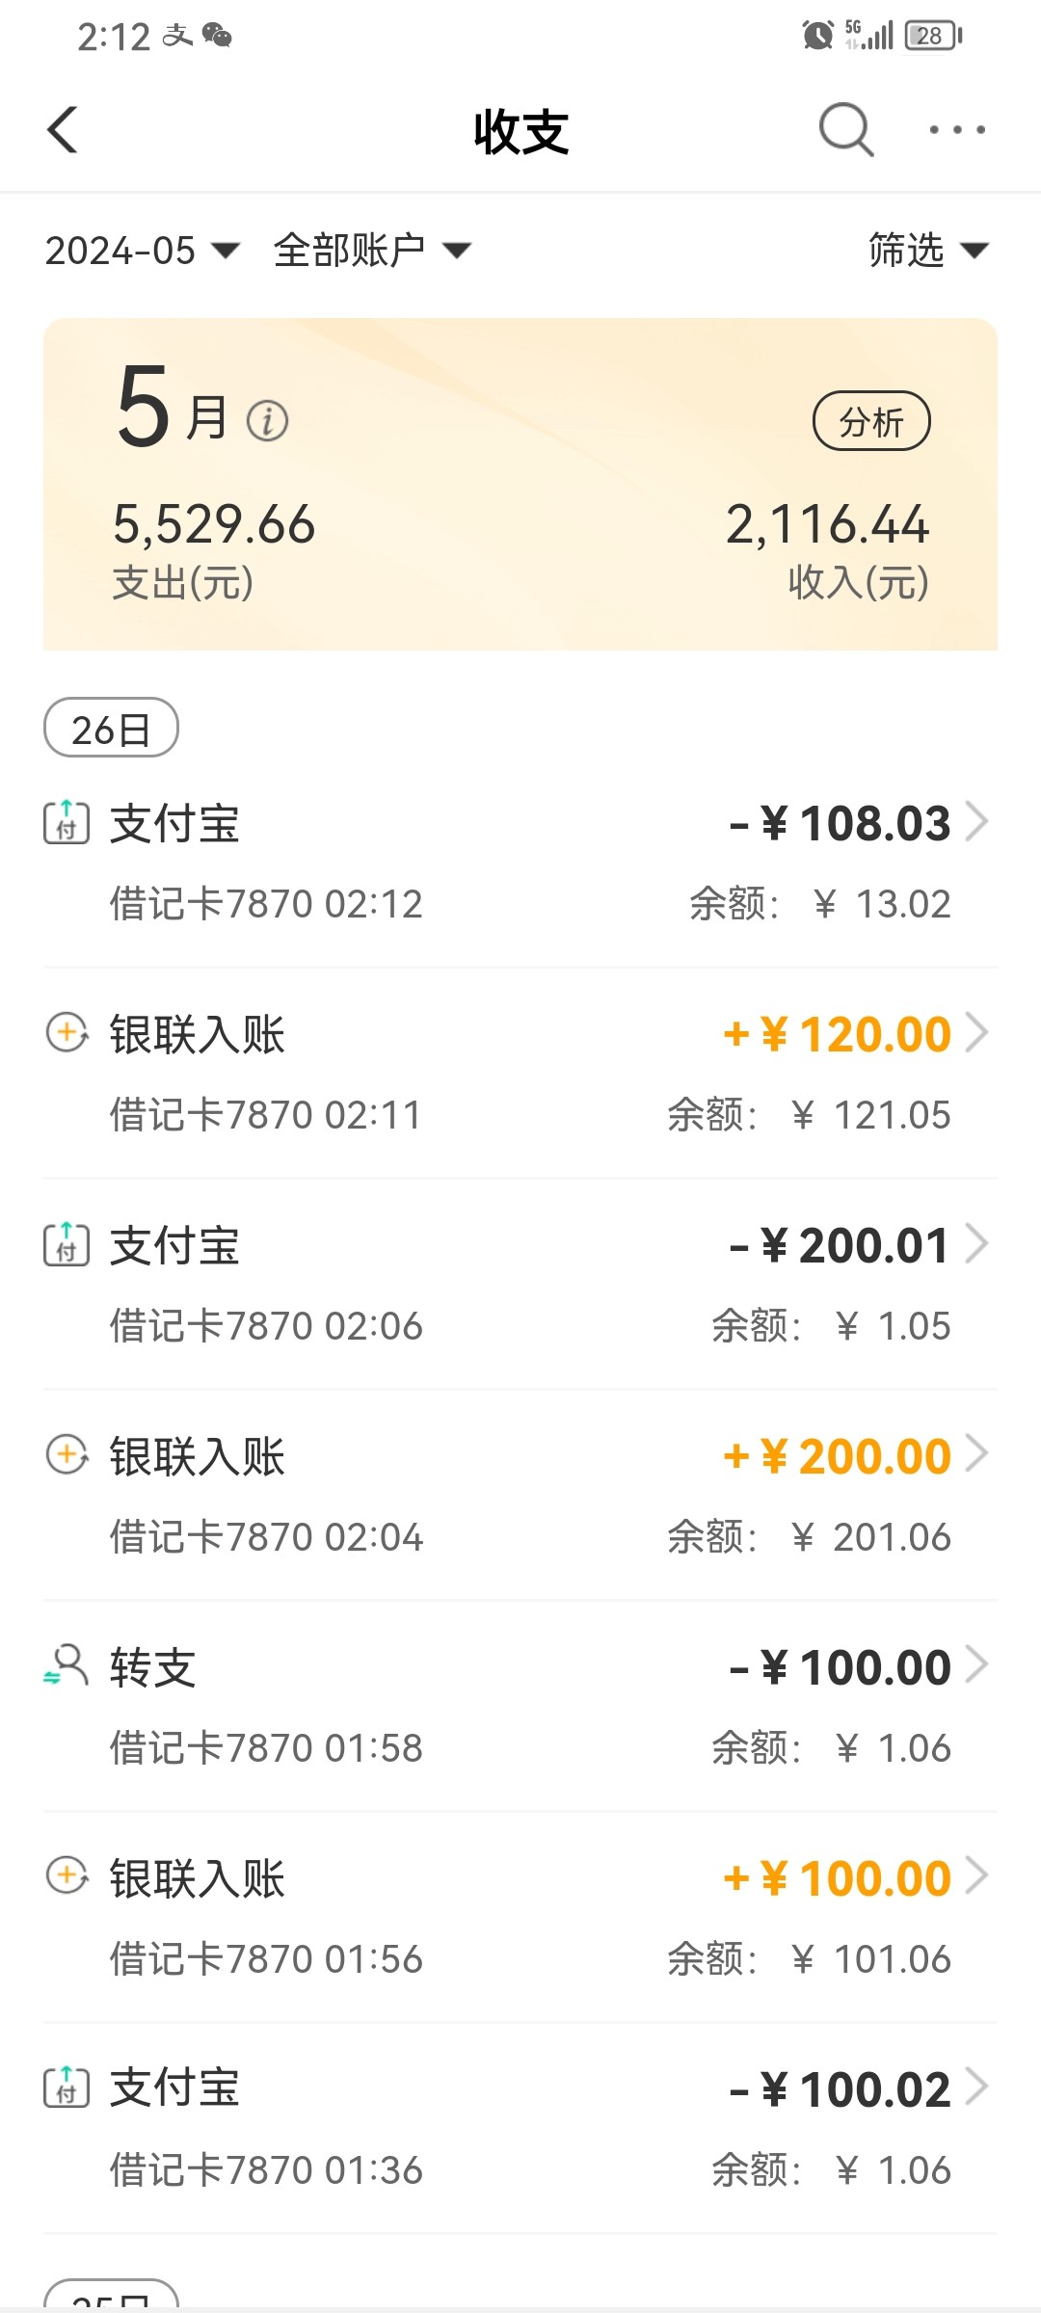Tap the 5,529.66 支出 expense total
Viewport: 1041px width, 2313px height.
click(214, 525)
